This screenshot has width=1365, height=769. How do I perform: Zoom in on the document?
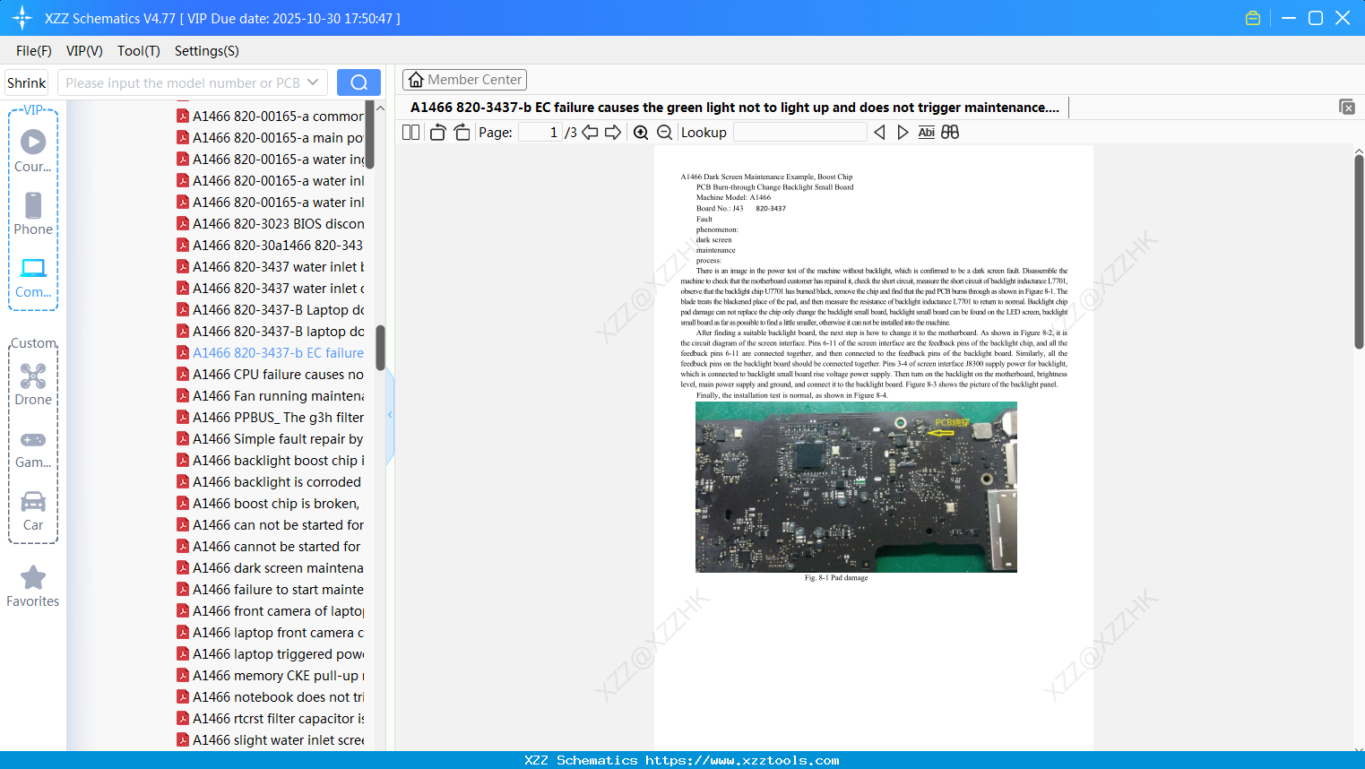click(641, 133)
